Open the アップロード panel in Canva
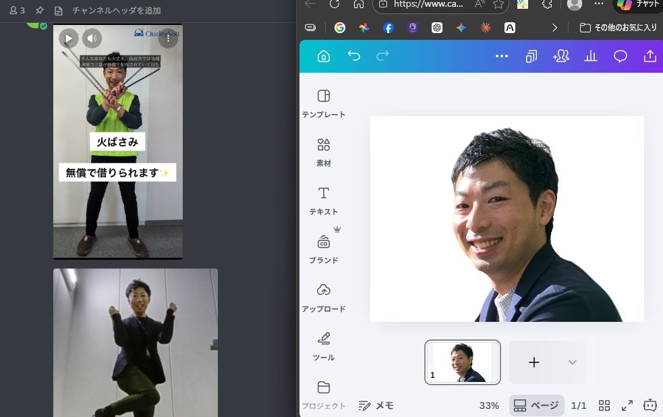 [x=323, y=297]
